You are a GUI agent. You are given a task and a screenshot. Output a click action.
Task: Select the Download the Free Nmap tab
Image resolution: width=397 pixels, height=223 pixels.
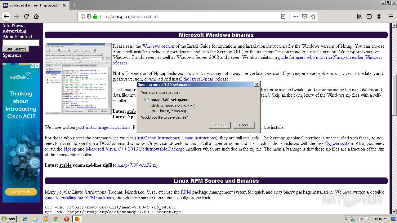(34, 5)
